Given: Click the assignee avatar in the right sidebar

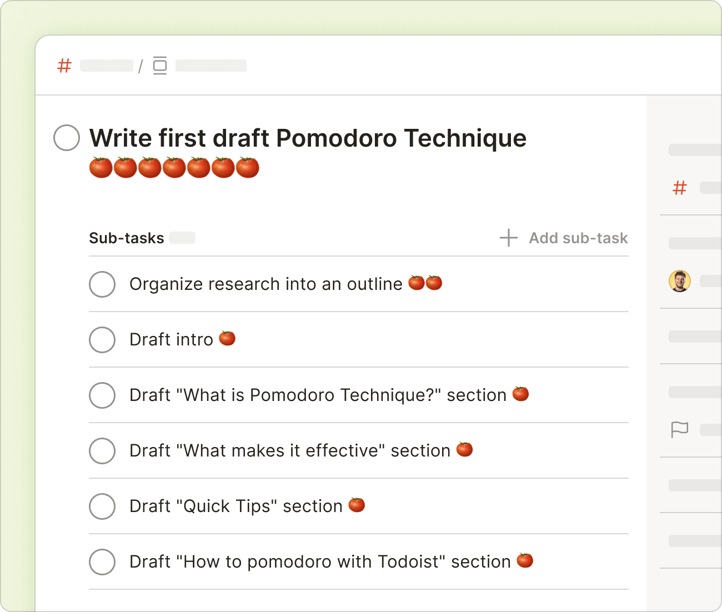Looking at the screenshot, I should coord(679,282).
